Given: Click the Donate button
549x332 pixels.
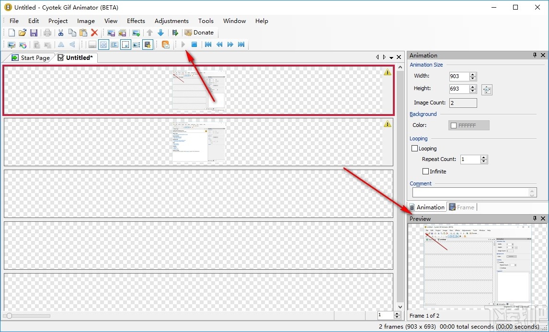Looking at the screenshot, I should (x=199, y=33).
